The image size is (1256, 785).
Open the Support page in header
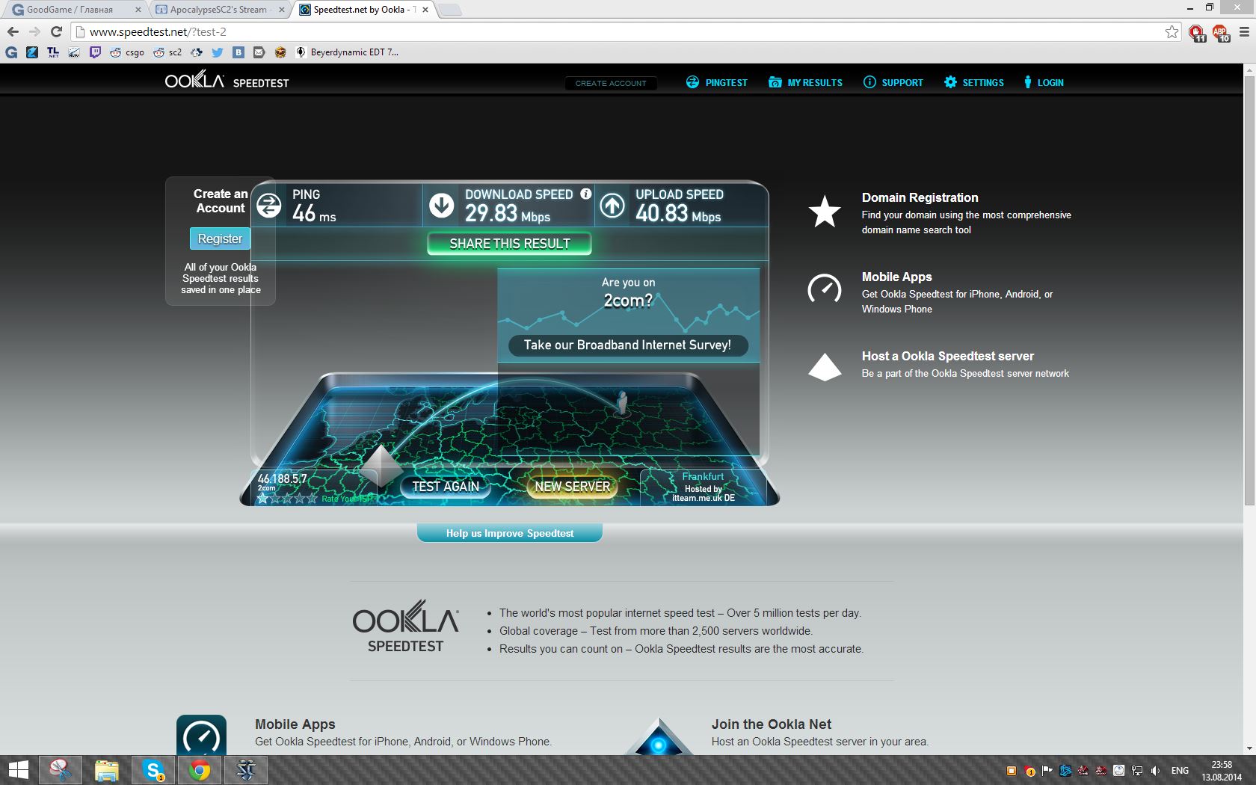[x=893, y=82]
